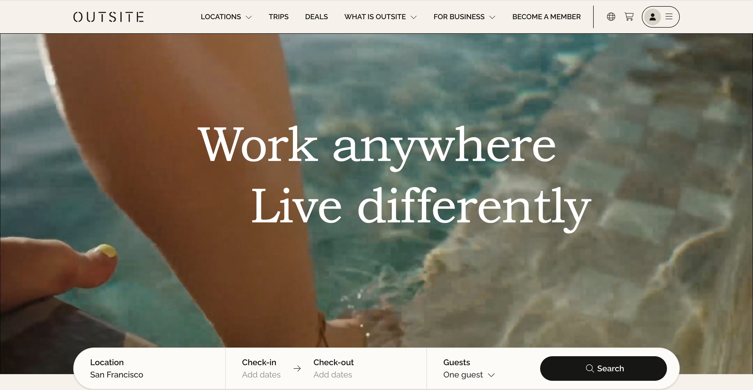
Task: Click the user profile avatar icon
Action: (652, 17)
